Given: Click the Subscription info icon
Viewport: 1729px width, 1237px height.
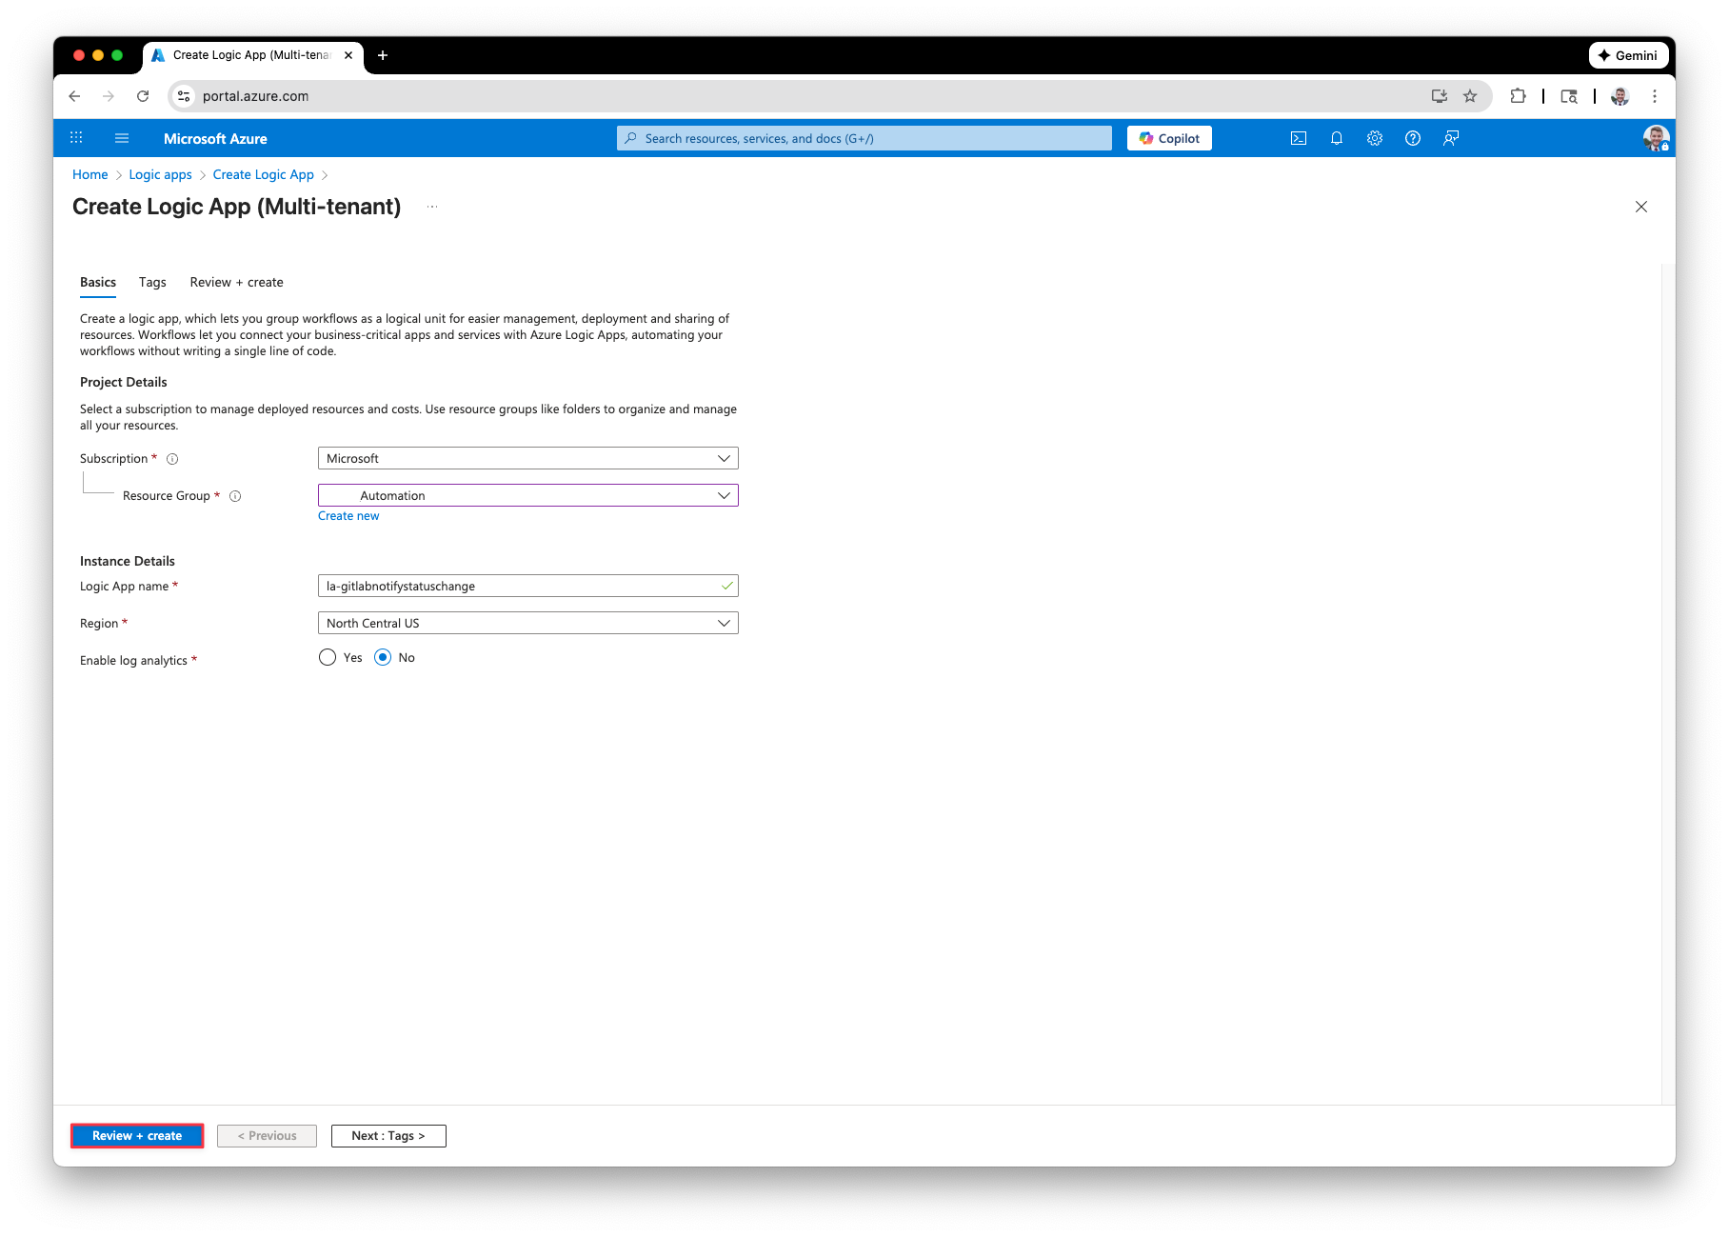Looking at the screenshot, I should 172,459.
